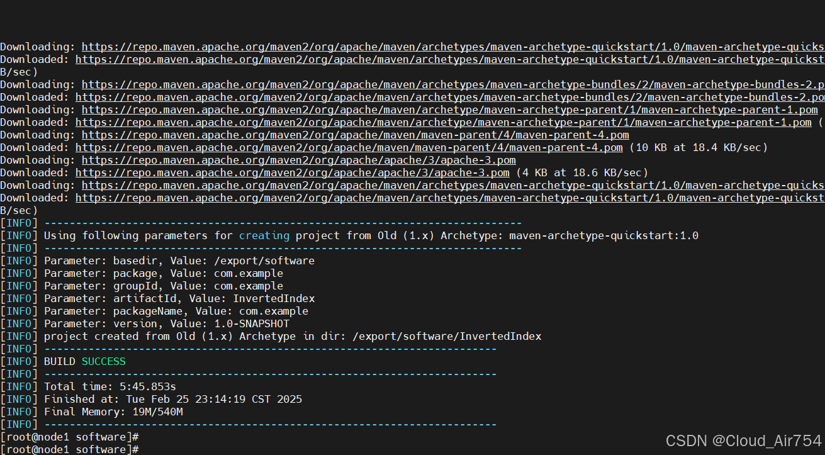Click line 'Parameter: version, Value: 1.0-SNAPSHOT'
825x455 pixels.
[x=145, y=323]
